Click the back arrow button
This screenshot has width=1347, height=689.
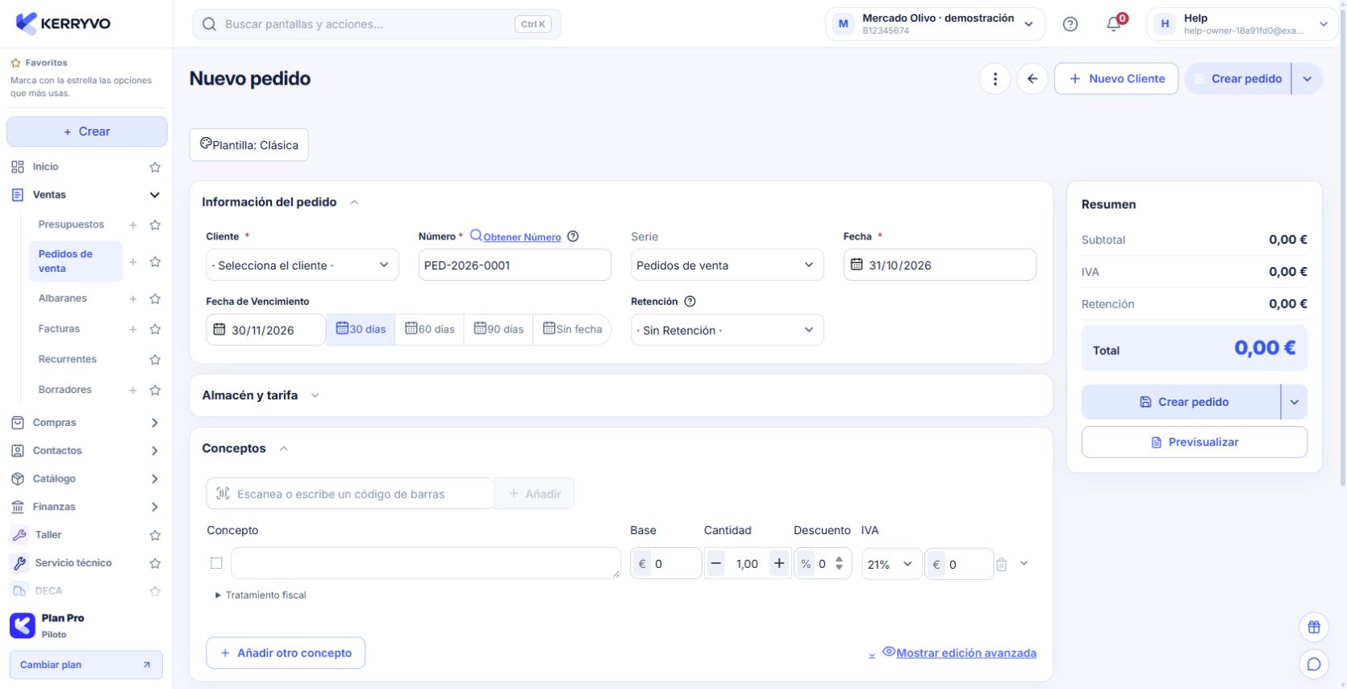[x=1032, y=78]
